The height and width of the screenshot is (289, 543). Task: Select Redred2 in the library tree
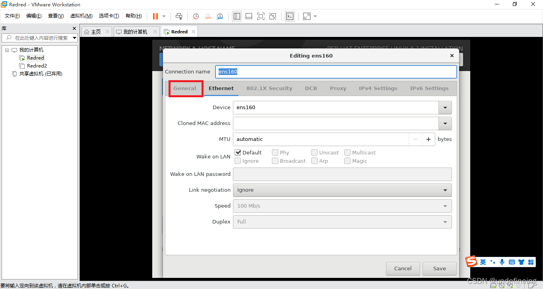(x=37, y=66)
